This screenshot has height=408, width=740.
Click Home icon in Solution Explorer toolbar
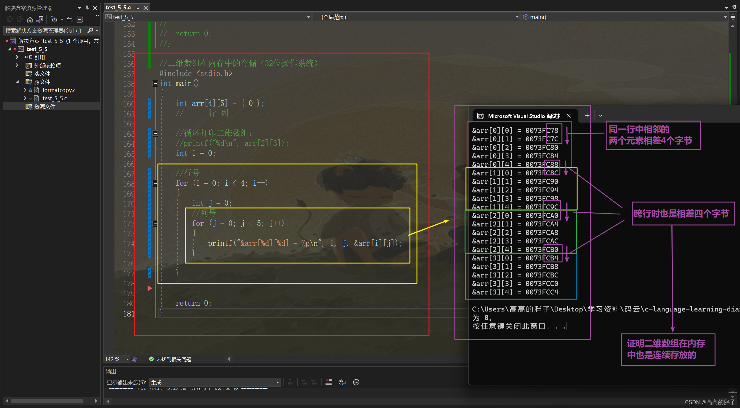(30, 19)
